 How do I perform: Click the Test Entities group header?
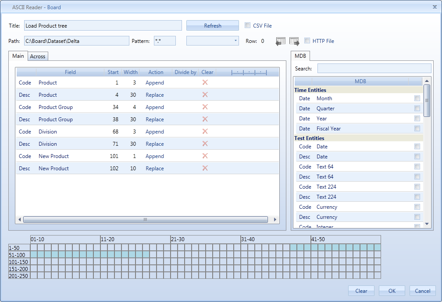(359, 138)
